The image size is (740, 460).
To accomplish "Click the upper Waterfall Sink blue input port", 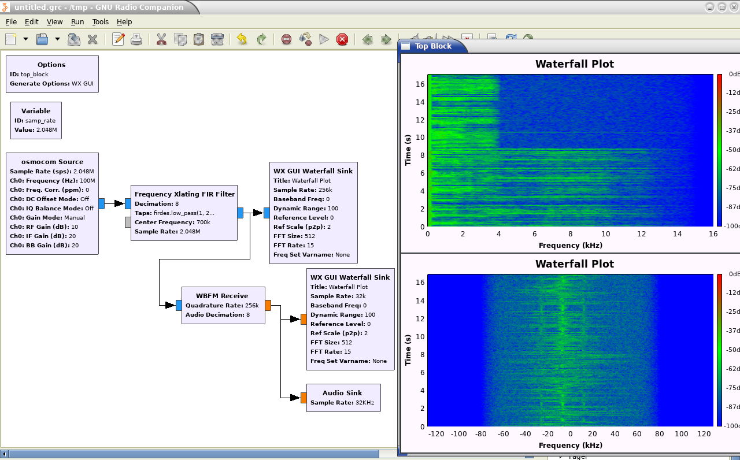I will tap(267, 213).
